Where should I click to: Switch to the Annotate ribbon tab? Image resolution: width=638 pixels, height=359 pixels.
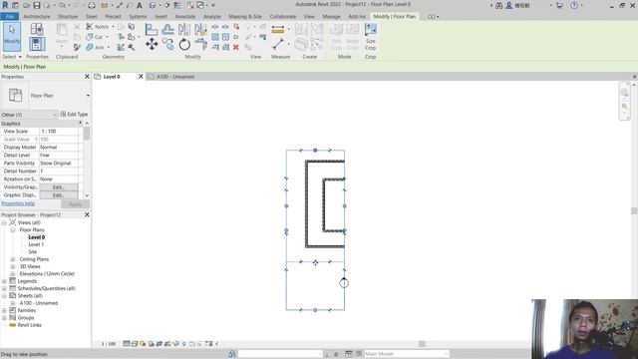pos(185,17)
